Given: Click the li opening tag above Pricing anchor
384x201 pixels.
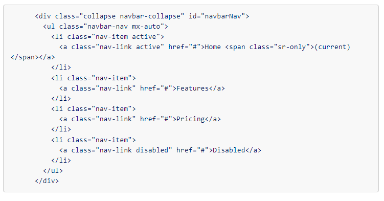Looking at the screenshot, I should (x=93, y=109).
